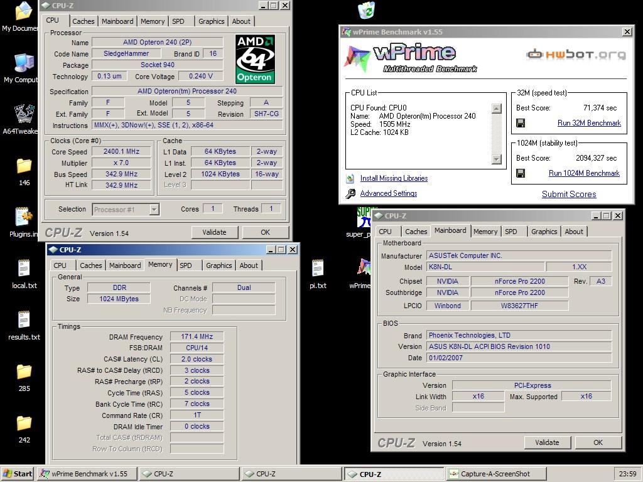Click Validate in the top-left CPU-Z window
The height and width of the screenshot is (482, 643).
(x=214, y=232)
